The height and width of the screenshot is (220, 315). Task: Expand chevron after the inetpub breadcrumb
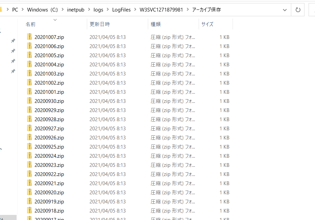pyautogui.click(x=89, y=9)
